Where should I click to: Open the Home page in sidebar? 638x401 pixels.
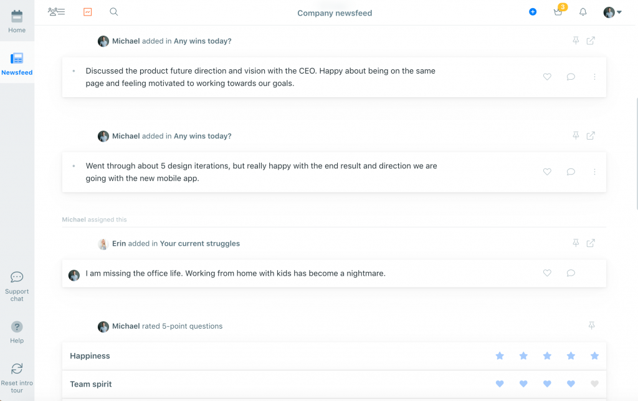(x=17, y=21)
